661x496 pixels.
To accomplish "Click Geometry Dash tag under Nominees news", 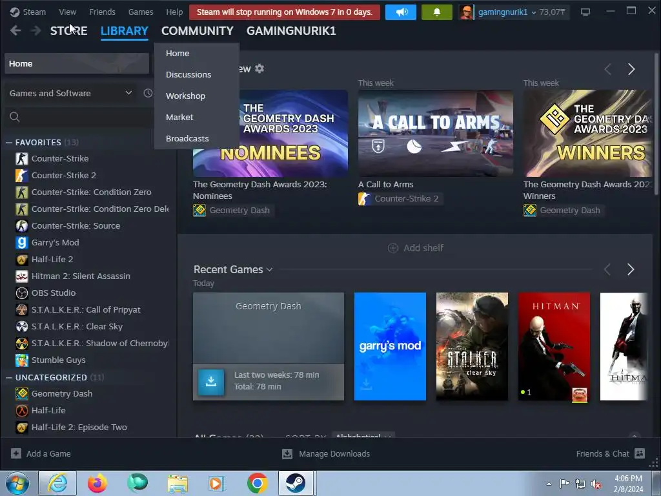I will (234, 211).
